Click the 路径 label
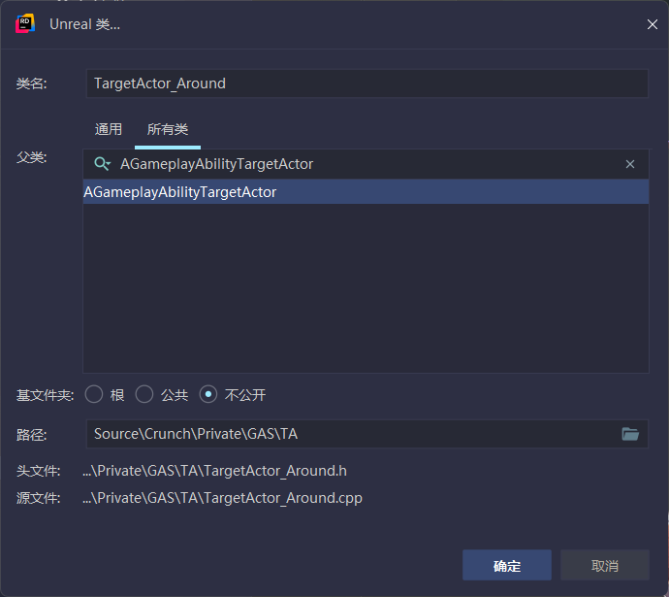The height and width of the screenshot is (597, 669). 32,435
